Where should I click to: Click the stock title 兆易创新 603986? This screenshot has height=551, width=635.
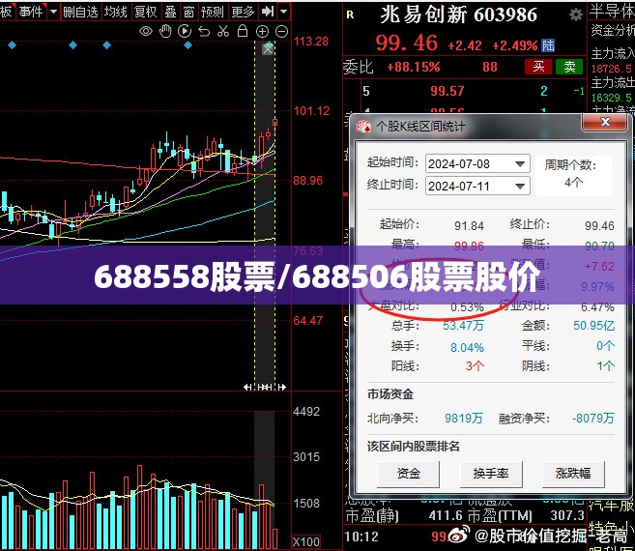pyautogui.click(x=458, y=15)
